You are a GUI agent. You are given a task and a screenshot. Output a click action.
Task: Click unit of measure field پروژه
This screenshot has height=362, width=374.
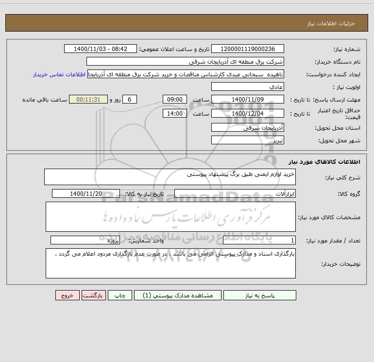click(x=85, y=240)
